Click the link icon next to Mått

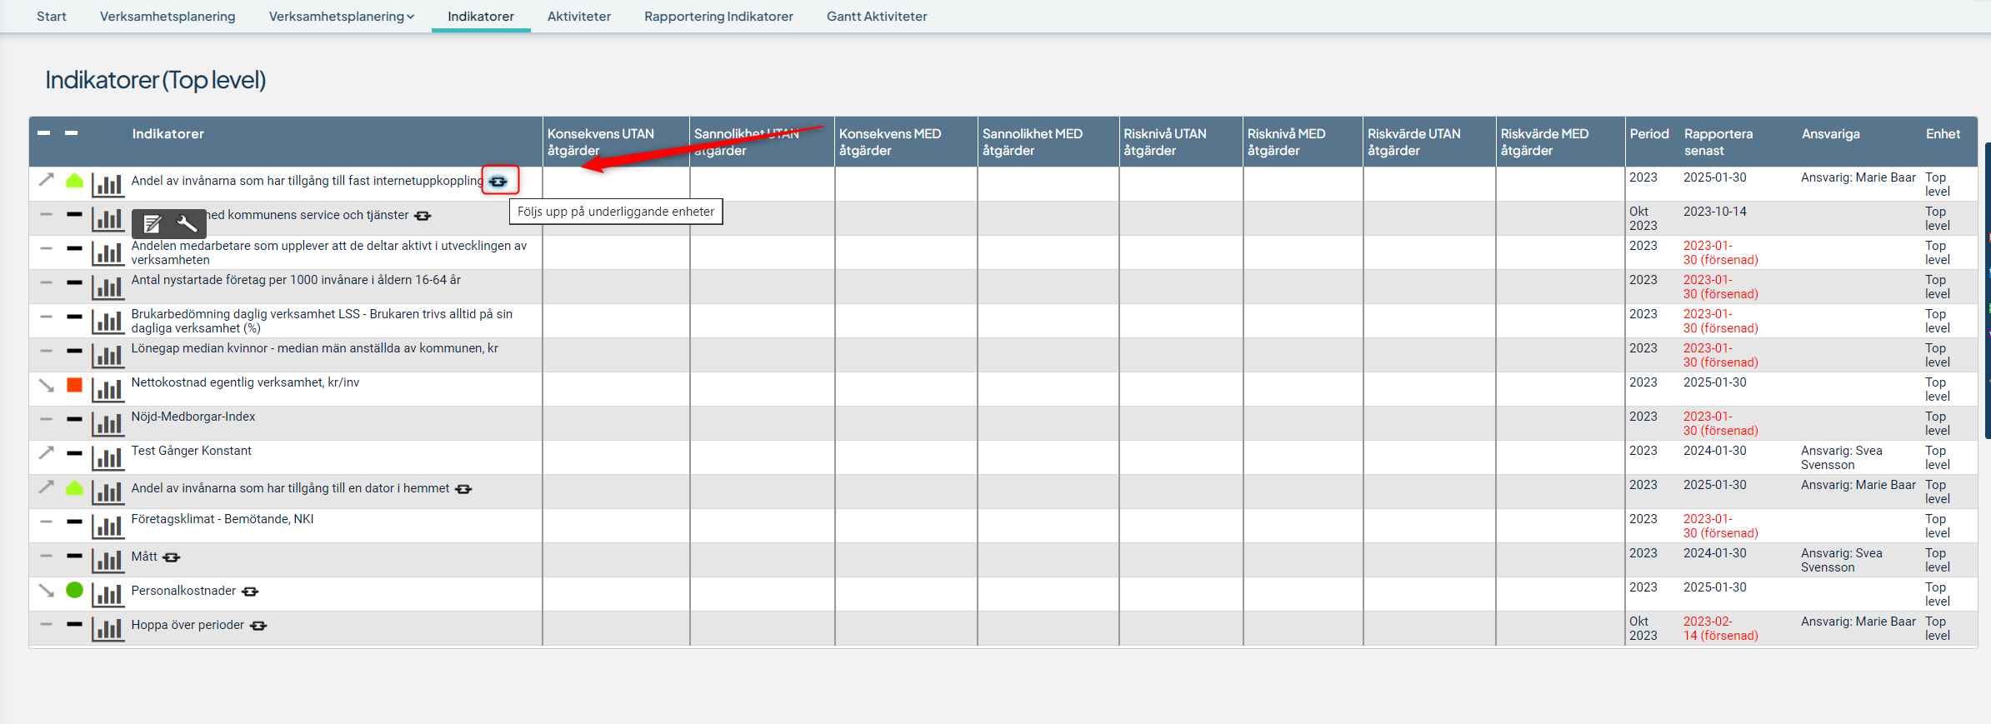click(x=172, y=557)
